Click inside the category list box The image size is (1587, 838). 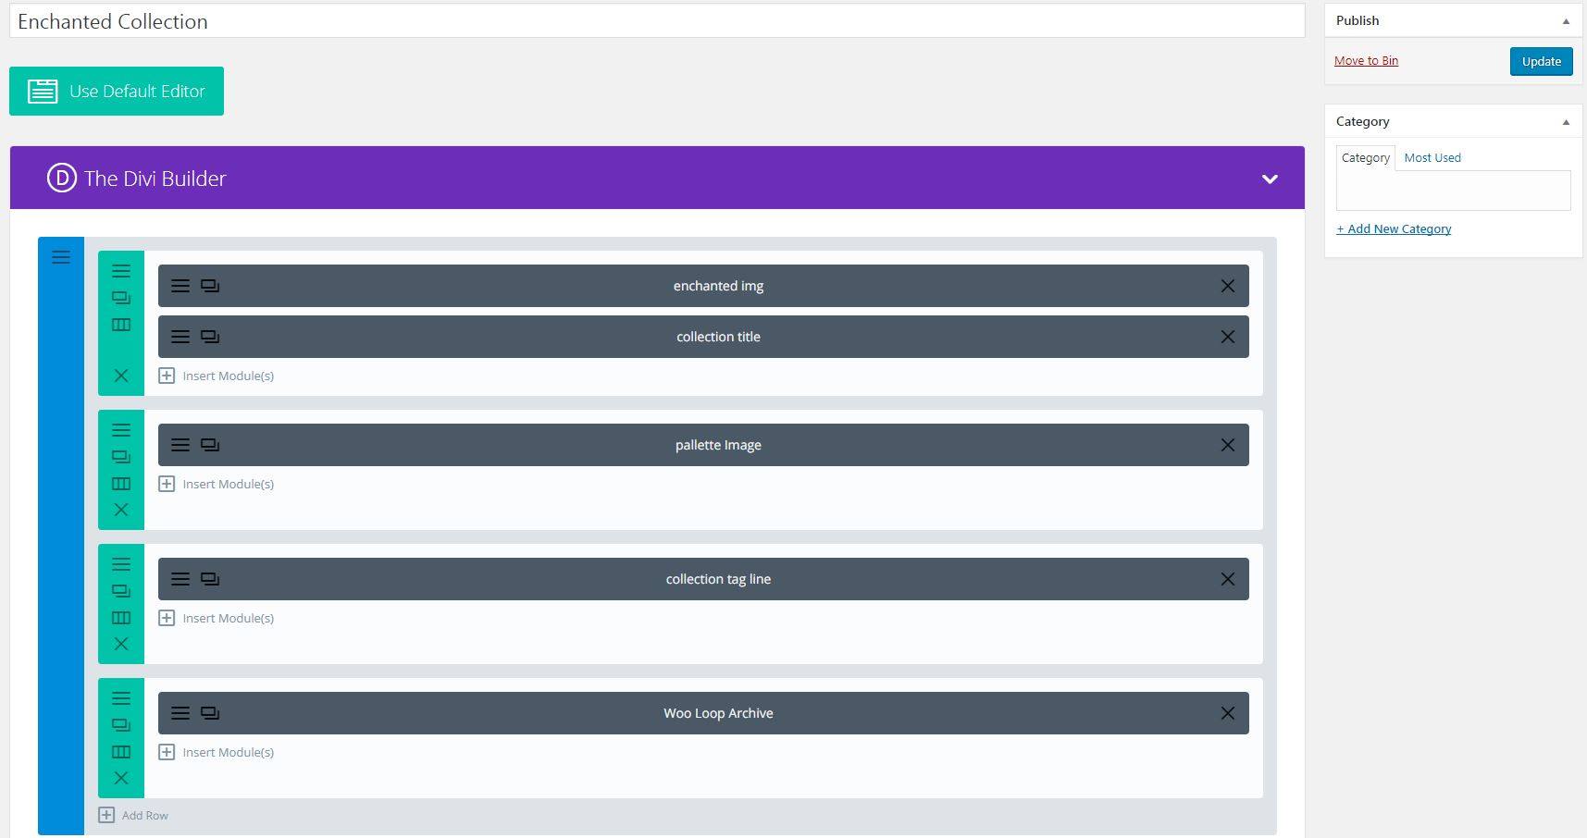click(x=1453, y=191)
